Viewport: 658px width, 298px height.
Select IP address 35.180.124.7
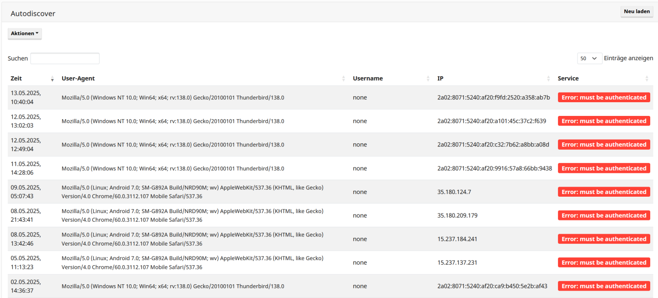click(x=454, y=192)
